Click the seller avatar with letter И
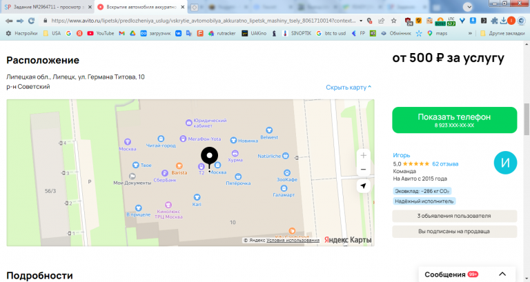Screen dimensions: 530x282 tap(505, 163)
